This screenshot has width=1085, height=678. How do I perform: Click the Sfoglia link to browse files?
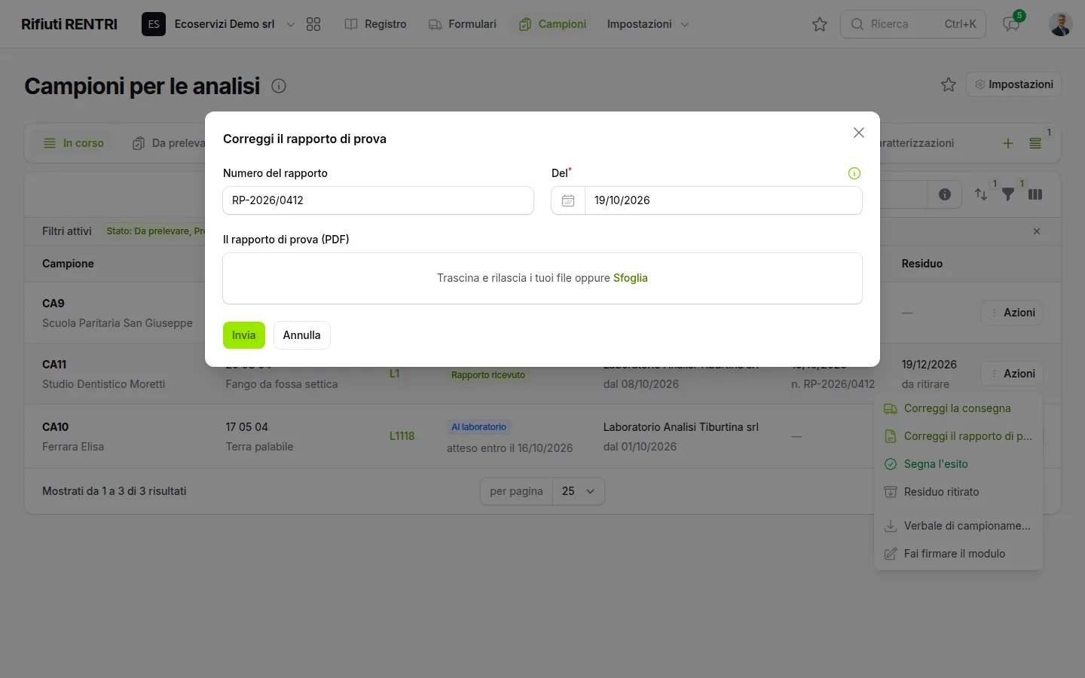(x=631, y=278)
